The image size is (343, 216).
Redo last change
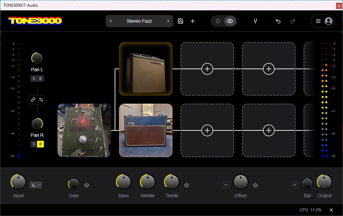coord(293,21)
